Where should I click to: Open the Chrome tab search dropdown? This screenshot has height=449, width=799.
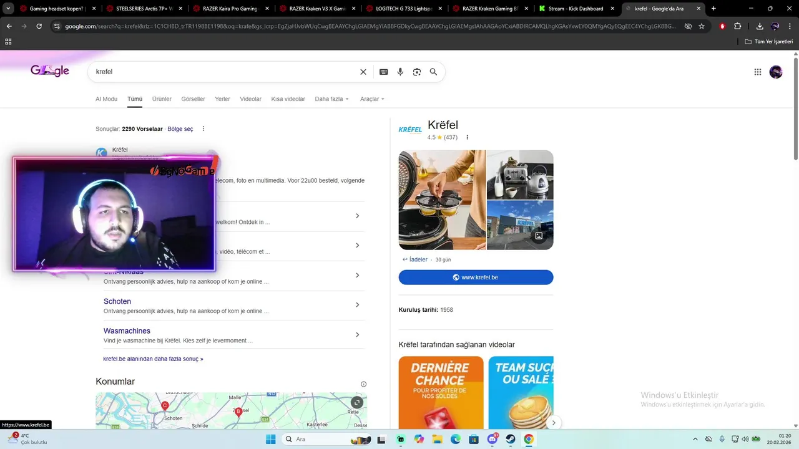9,9
